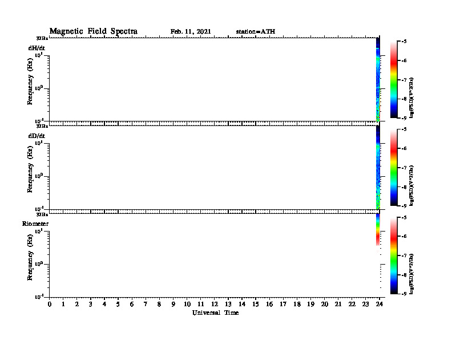Select the "dH/dt" panel label
Image resolution: width=452 pixels, height=349 pixels.
(x=37, y=48)
